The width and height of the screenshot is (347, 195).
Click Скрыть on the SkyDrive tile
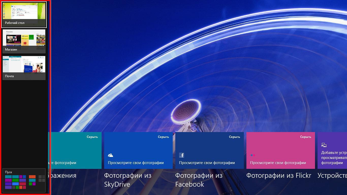(x=163, y=137)
